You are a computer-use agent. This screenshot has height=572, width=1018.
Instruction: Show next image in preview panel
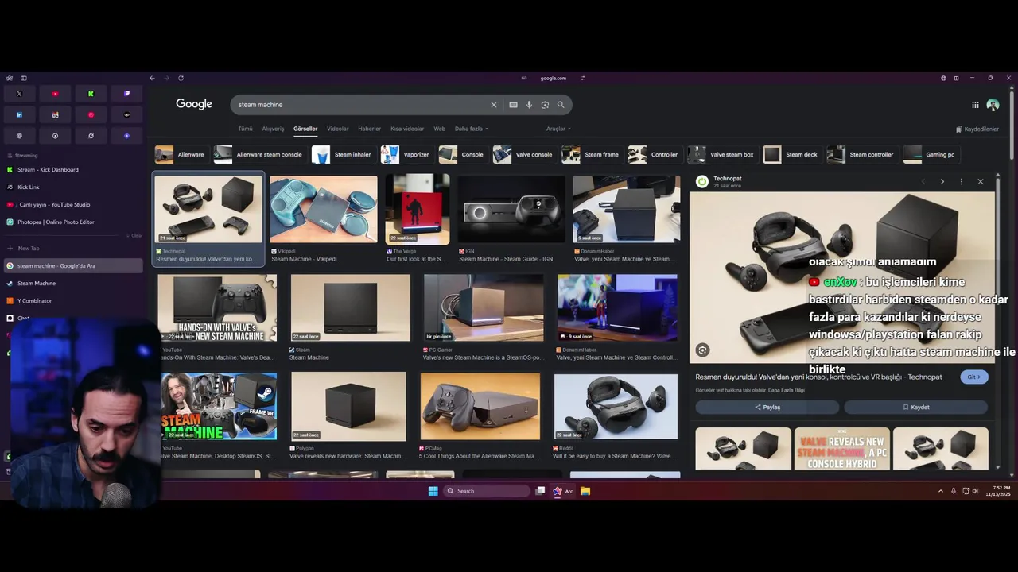[942, 181]
